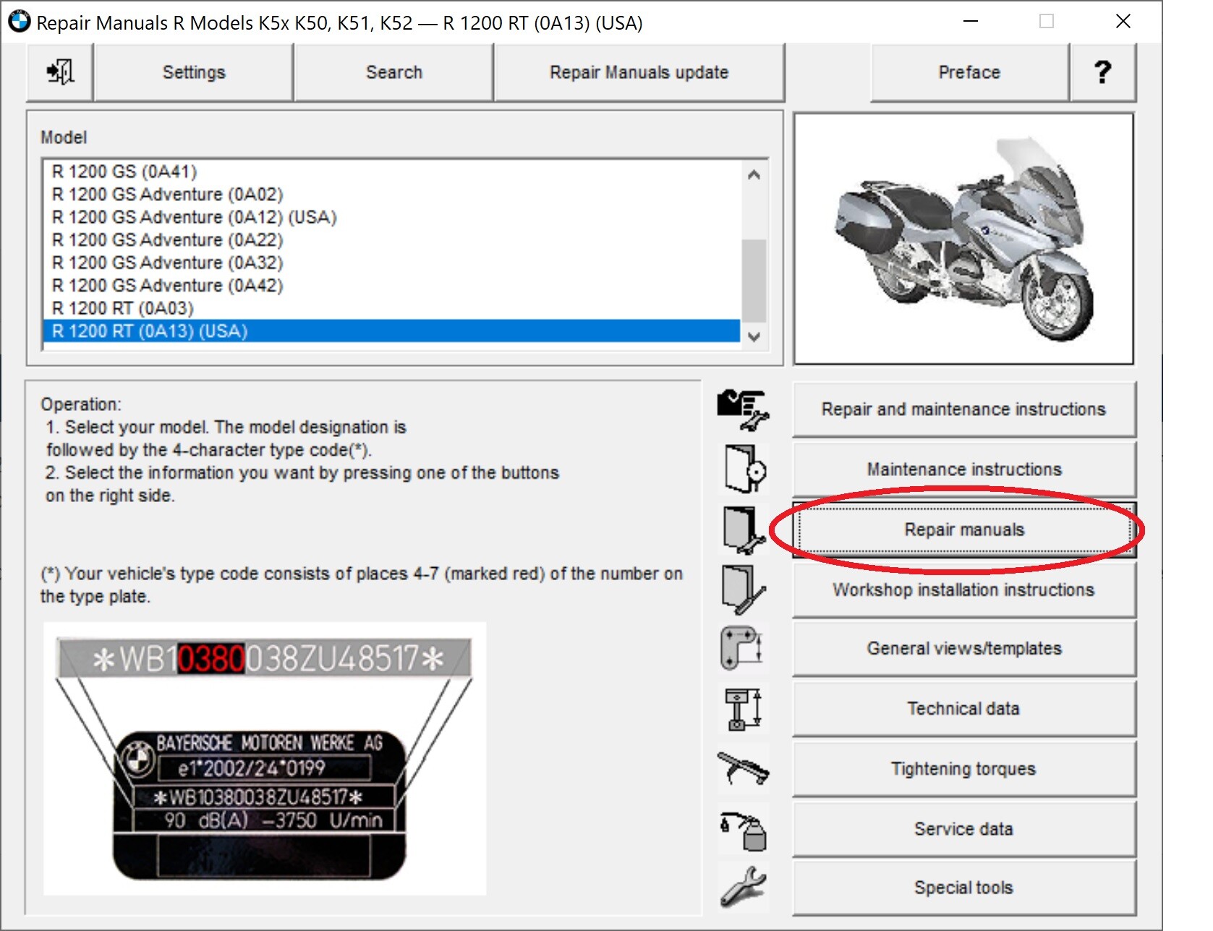Click the technical data piston icon
This screenshot has width=1213, height=931.
click(x=744, y=709)
